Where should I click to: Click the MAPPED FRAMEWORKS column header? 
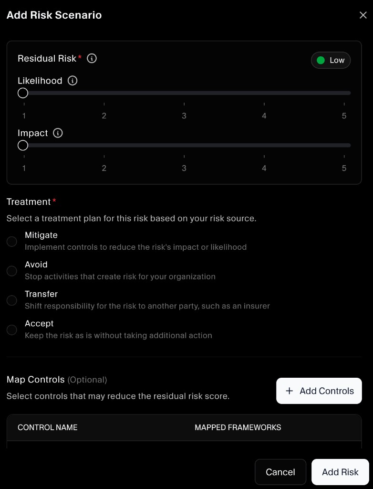238,427
